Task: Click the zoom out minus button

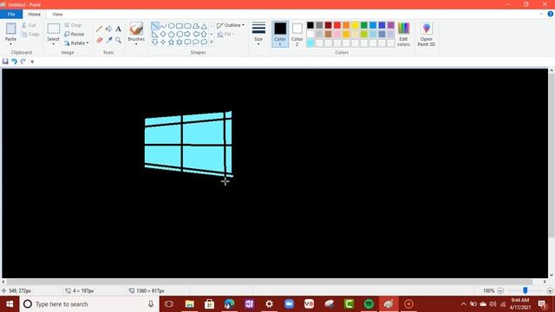Action: tap(500, 291)
